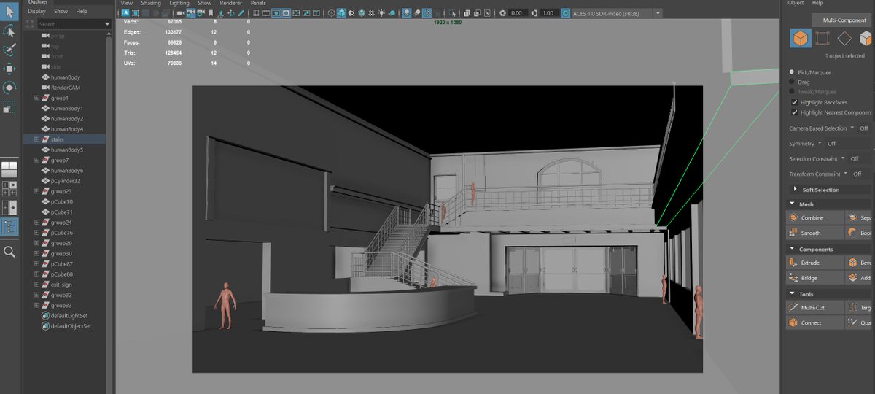The image size is (875, 394).
Task: Click Bridge component icon
Action: click(x=793, y=278)
